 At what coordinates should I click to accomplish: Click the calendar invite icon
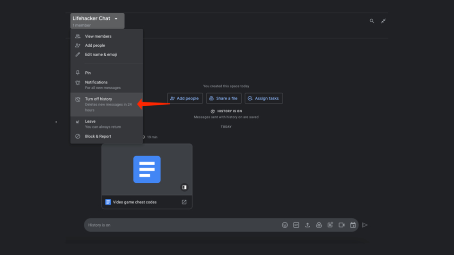click(353, 225)
